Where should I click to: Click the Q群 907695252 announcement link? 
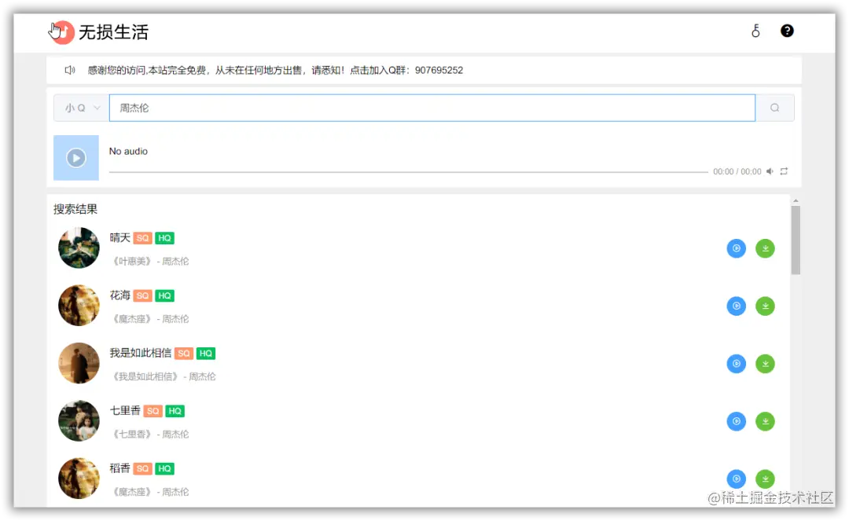pyautogui.click(x=406, y=71)
